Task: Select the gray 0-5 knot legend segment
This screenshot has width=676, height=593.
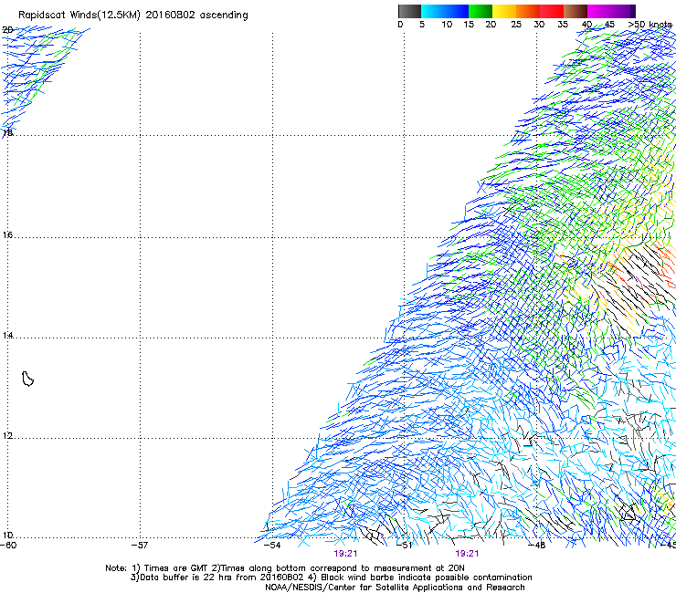Action: click(x=409, y=11)
